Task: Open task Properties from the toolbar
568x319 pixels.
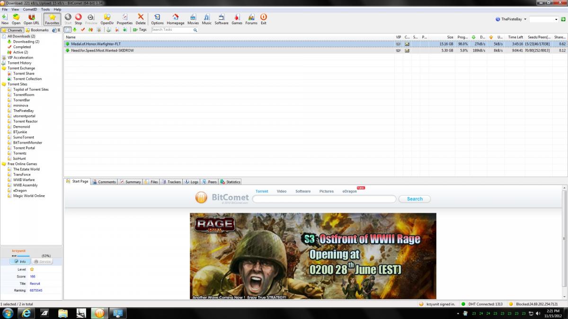Action: coord(124,19)
